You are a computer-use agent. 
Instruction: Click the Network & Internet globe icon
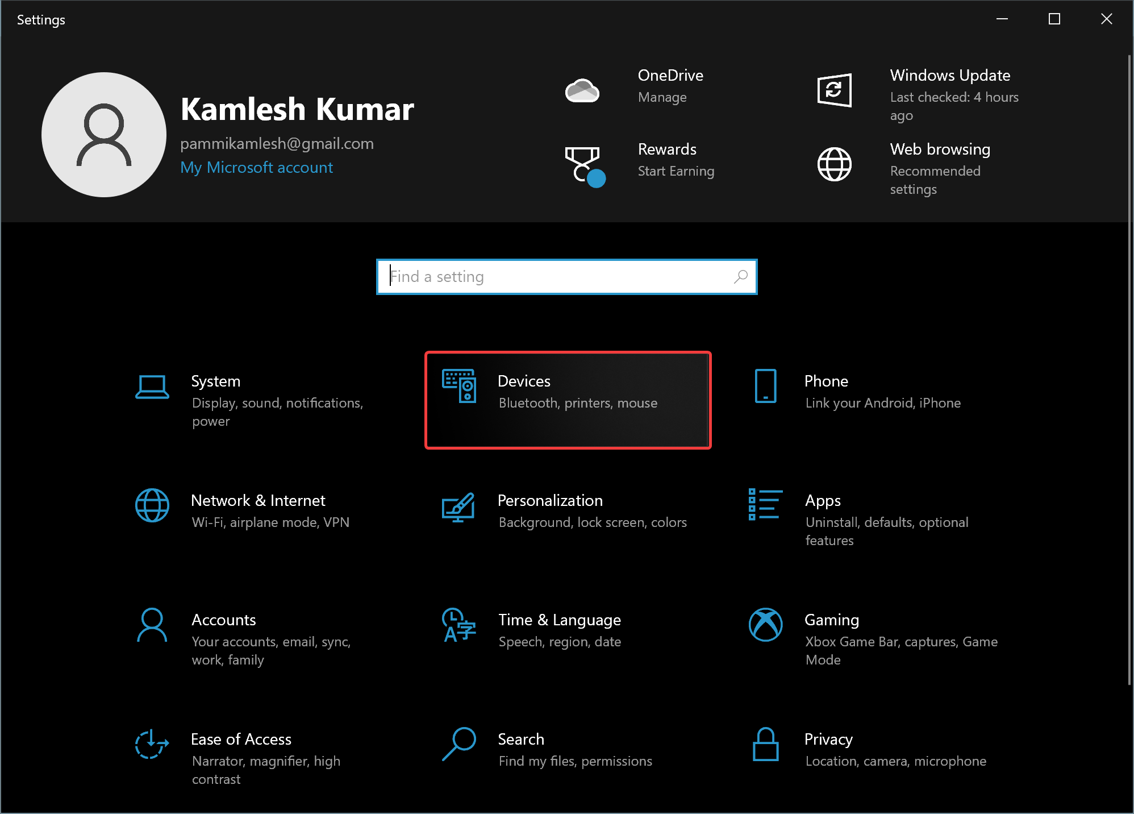tap(152, 505)
